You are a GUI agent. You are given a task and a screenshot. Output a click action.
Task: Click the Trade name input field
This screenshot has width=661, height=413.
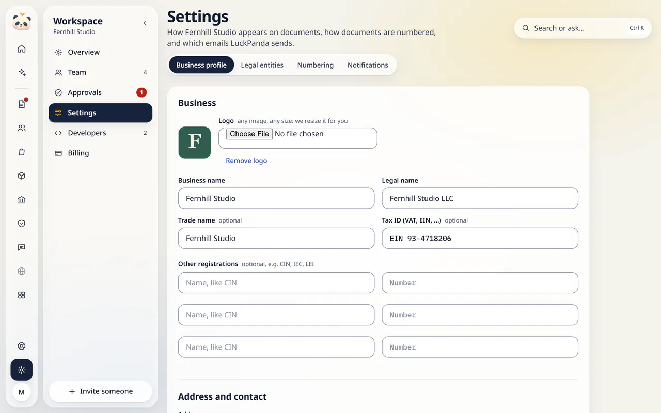coord(276,239)
